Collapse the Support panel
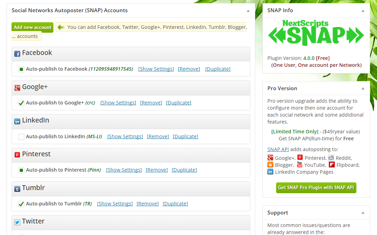377x235 pixels. (363, 213)
